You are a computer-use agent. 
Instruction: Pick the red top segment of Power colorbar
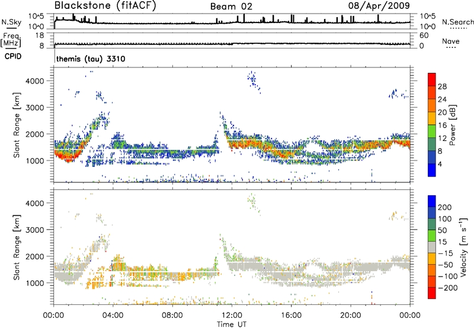(x=432, y=79)
